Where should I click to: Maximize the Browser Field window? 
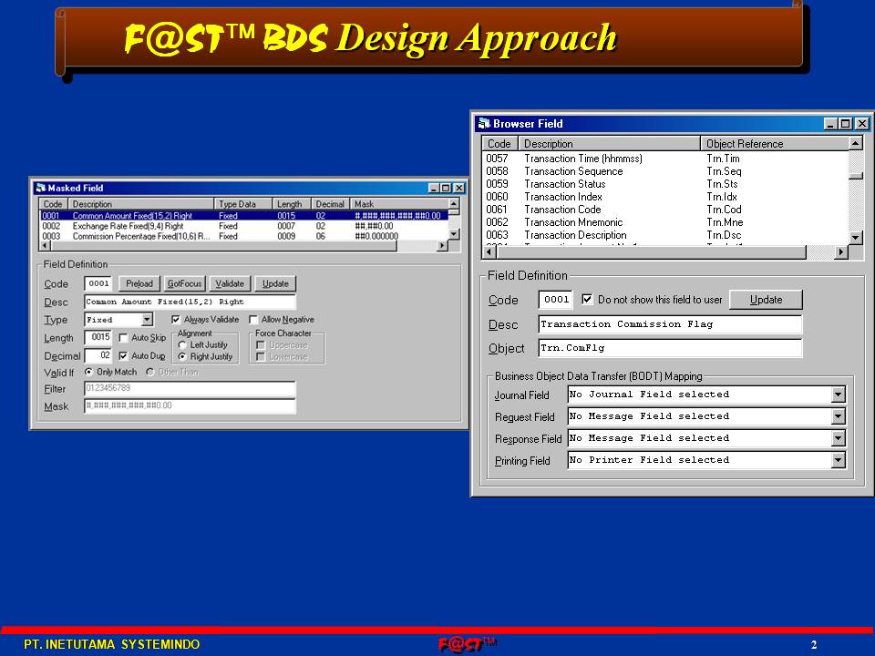pyautogui.click(x=845, y=124)
